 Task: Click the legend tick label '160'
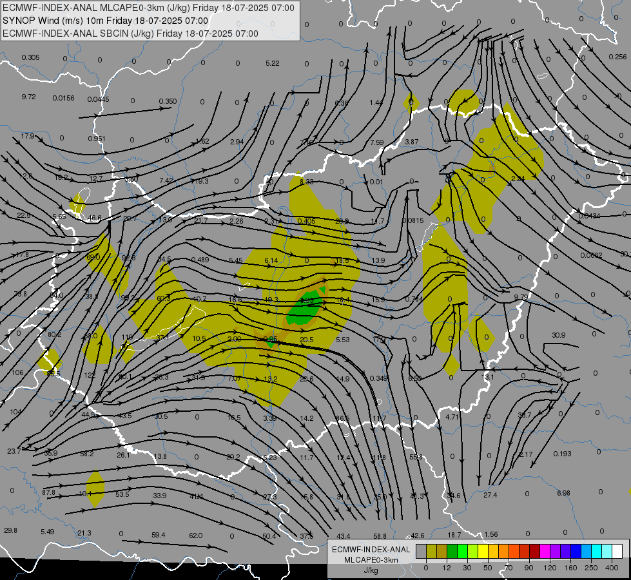[570, 568]
